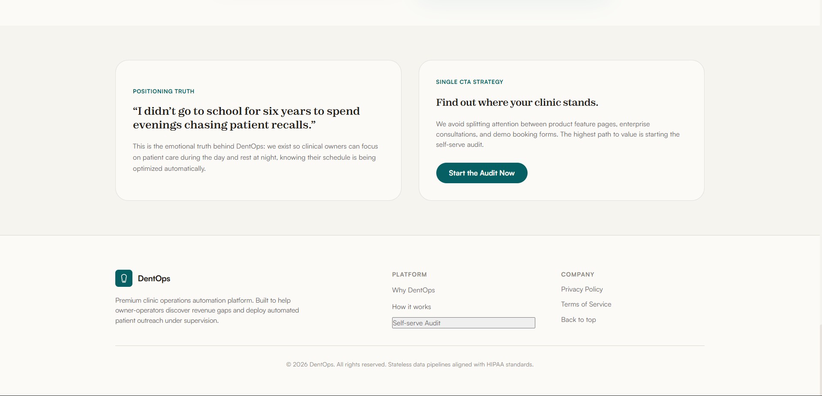Jump using the Back to top link
The width and height of the screenshot is (822, 396).
click(579, 320)
